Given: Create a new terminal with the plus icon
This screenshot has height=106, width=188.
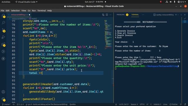Looking at the screenshot, I should point(176,15).
